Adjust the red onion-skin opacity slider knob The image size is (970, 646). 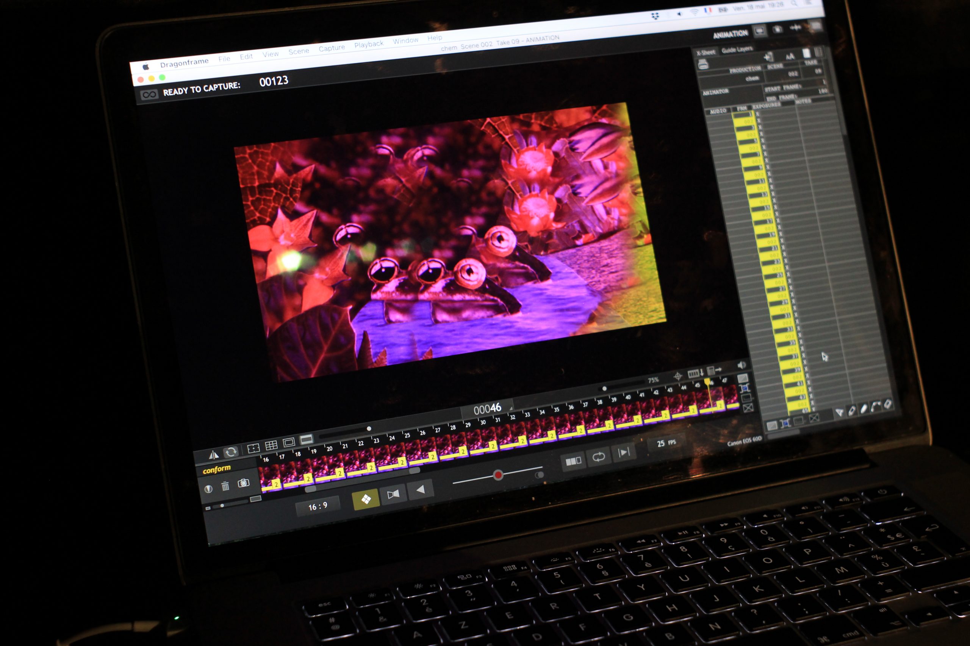(498, 475)
